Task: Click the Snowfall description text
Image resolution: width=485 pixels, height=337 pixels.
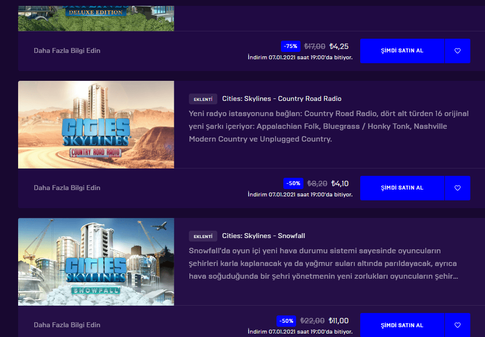Action: (323, 264)
